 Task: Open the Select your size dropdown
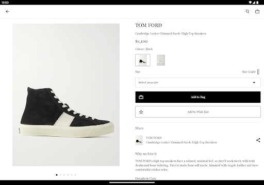point(198,83)
